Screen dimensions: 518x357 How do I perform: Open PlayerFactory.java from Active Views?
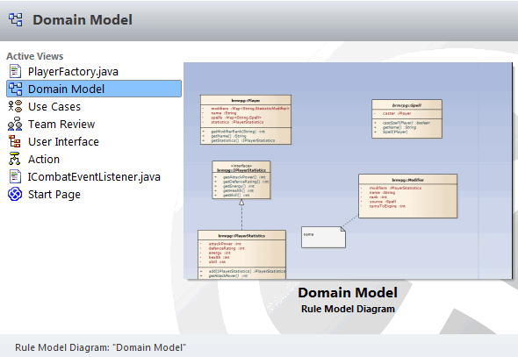point(73,72)
